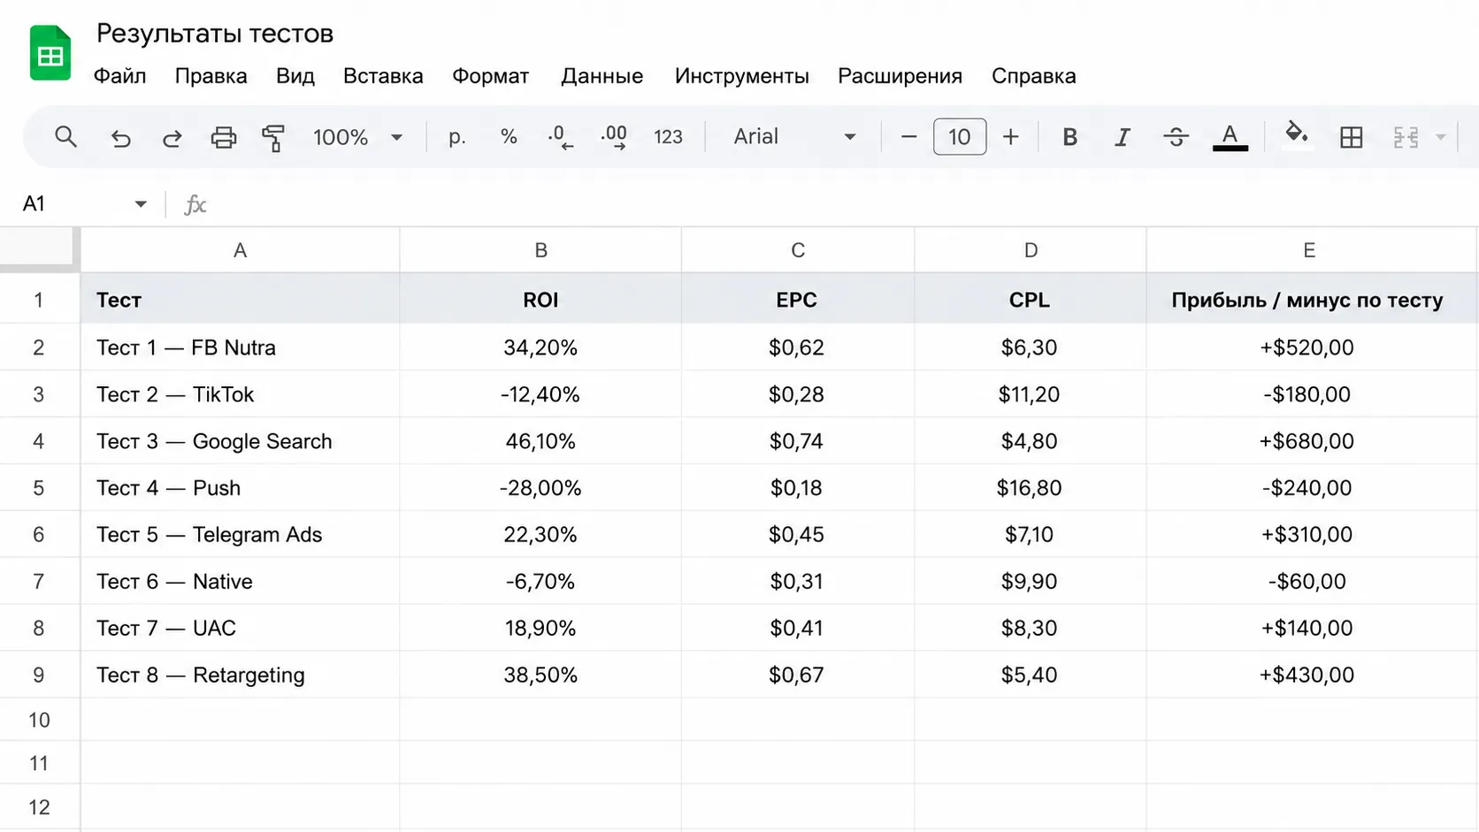Select column E header

tap(1309, 250)
